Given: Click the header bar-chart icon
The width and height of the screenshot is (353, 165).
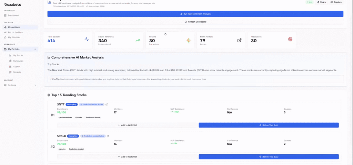Looking at the screenshot, I should (x=49, y=2).
